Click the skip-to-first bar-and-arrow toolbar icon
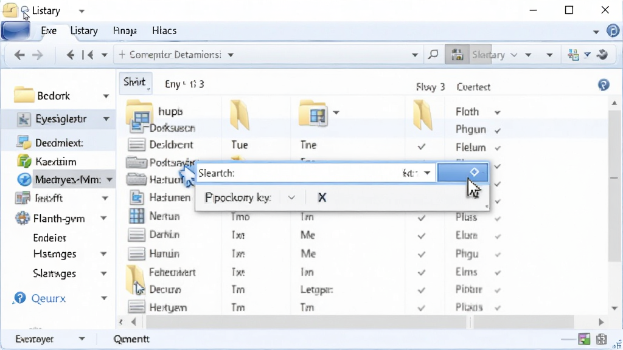Viewport: 623px width, 350px height. tap(88, 55)
